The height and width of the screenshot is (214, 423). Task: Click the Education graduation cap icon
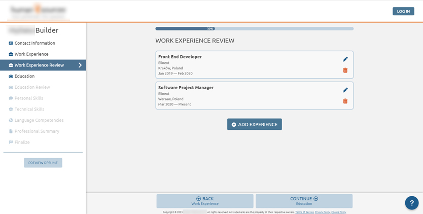coord(11,76)
